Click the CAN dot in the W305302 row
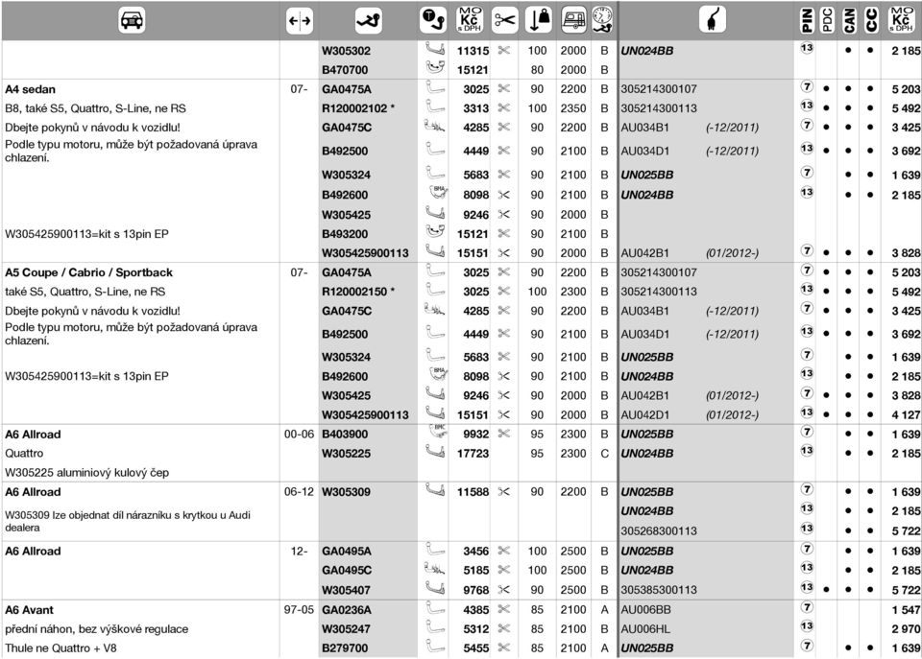This screenshot has height=659, width=922. coord(848,51)
